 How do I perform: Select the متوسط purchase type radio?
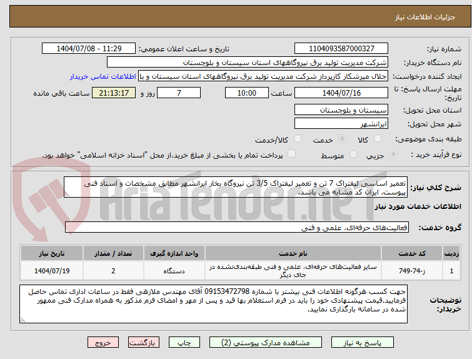click(353, 154)
